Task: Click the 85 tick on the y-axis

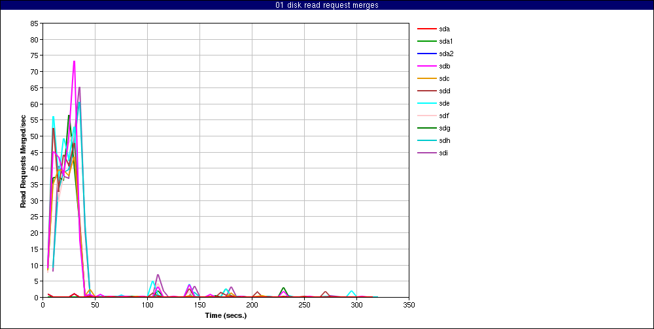Action: 34,23
